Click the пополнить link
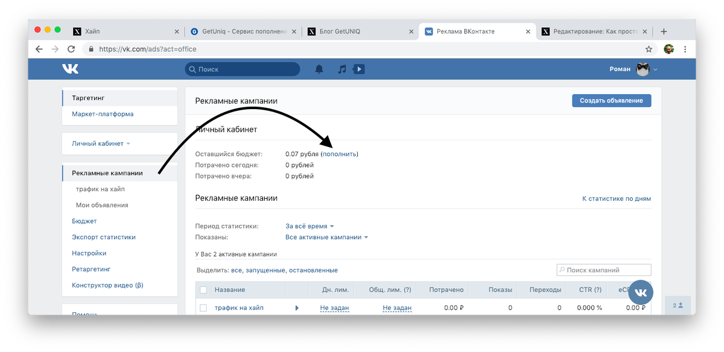The height and width of the screenshot is (352, 724). 339,154
